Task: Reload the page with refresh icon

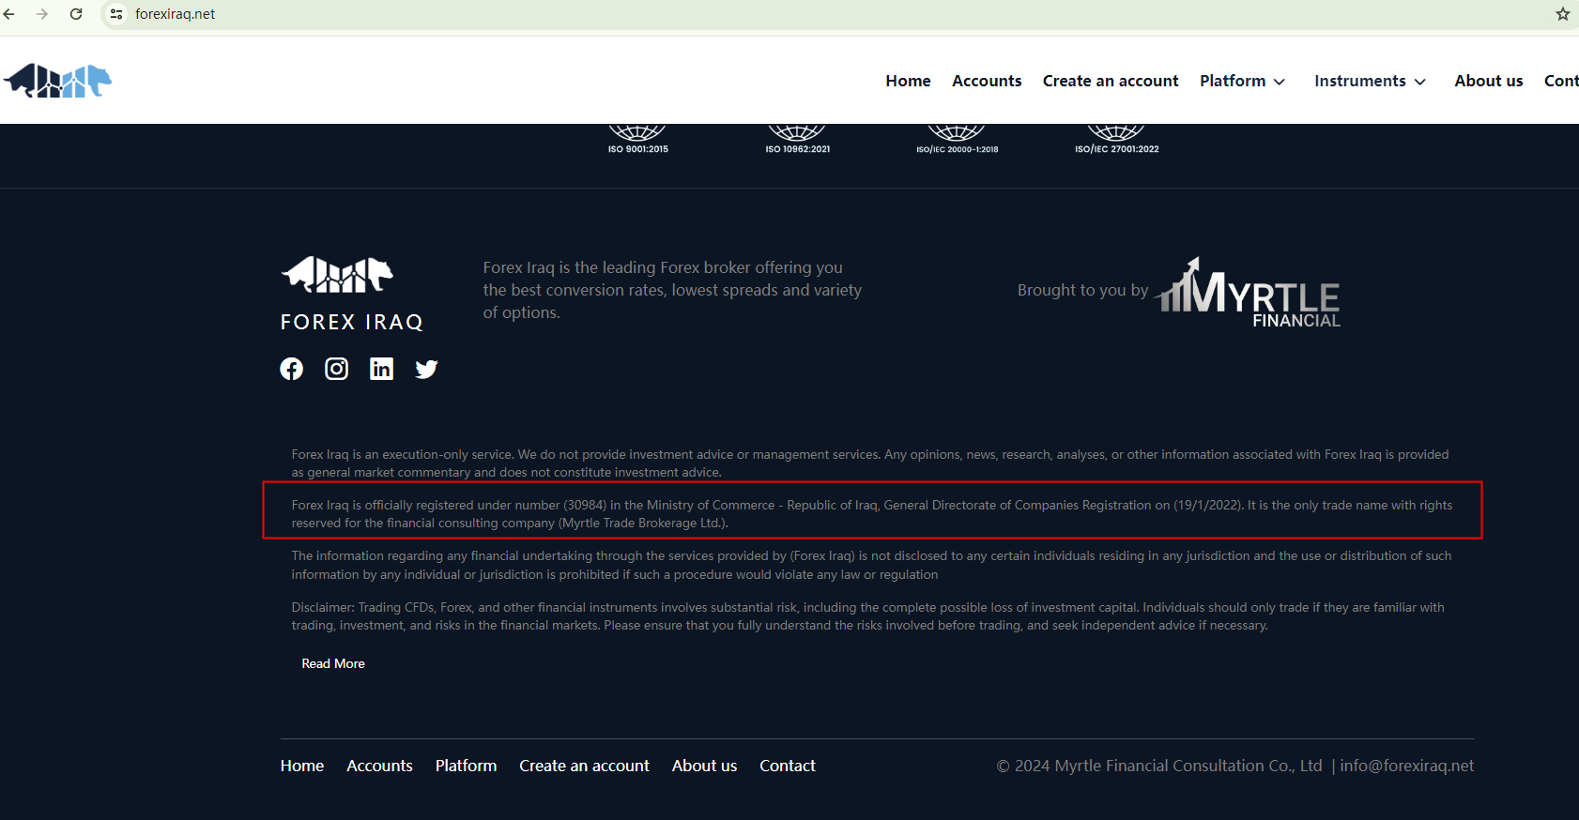Action: click(76, 14)
